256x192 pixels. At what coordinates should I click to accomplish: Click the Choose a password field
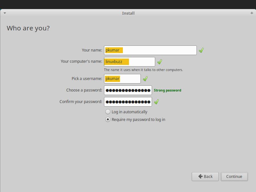(128, 90)
